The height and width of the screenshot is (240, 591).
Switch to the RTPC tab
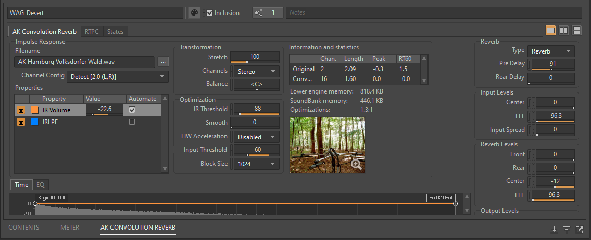93,32
